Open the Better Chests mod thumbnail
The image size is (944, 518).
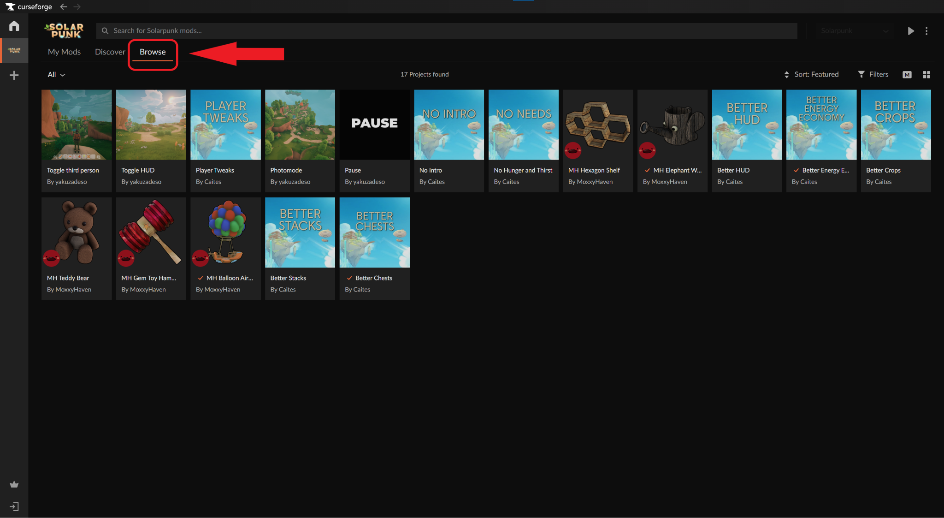tap(374, 232)
